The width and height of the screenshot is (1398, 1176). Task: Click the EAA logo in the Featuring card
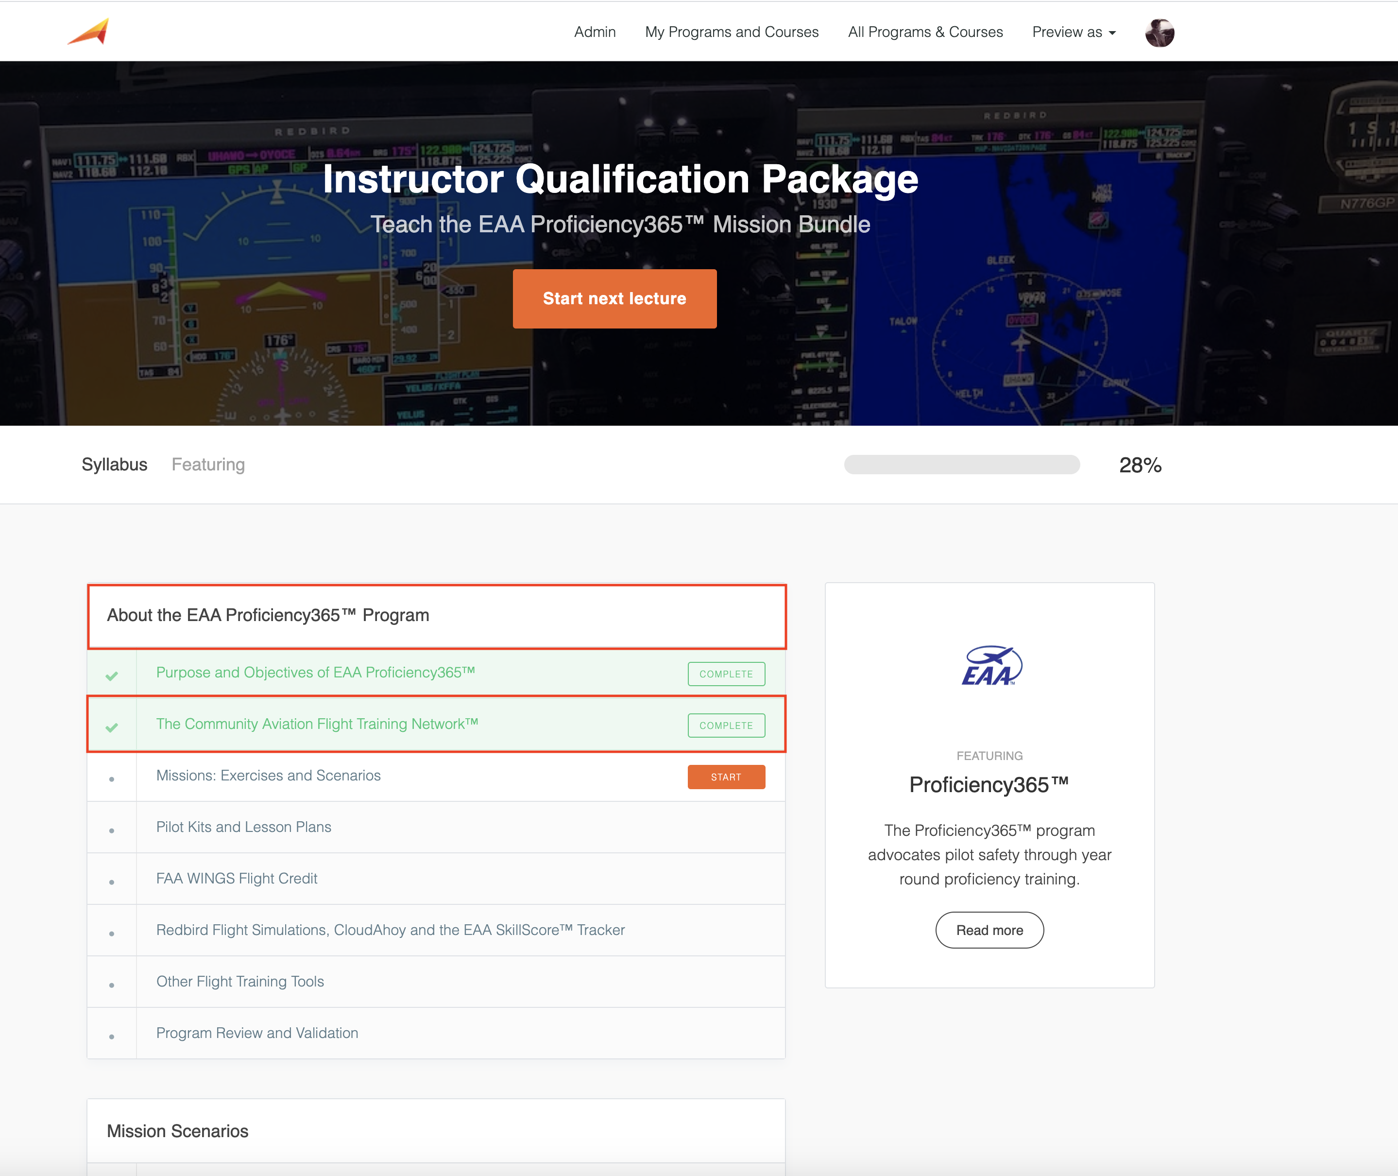(x=991, y=665)
